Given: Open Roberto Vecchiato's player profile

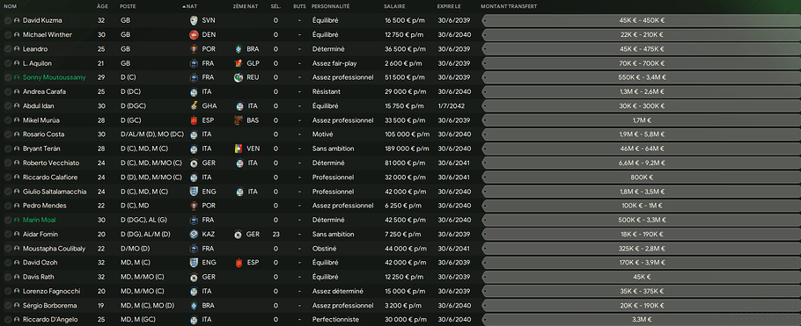Looking at the screenshot, I should click(x=50, y=163).
